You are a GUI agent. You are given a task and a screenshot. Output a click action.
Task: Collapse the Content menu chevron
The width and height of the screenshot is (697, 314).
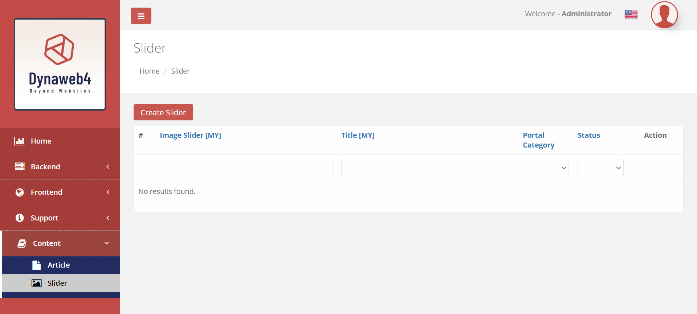107,243
